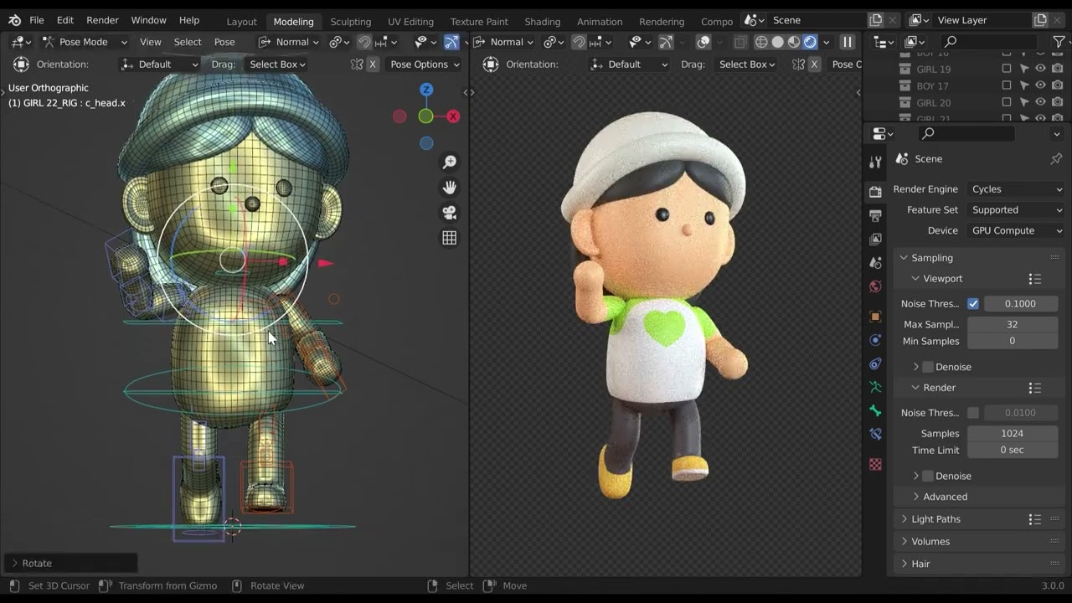The width and height of the screenshot is (1072, 603).
Task: Open the Pose menu in left viewport
Action: 224,42
